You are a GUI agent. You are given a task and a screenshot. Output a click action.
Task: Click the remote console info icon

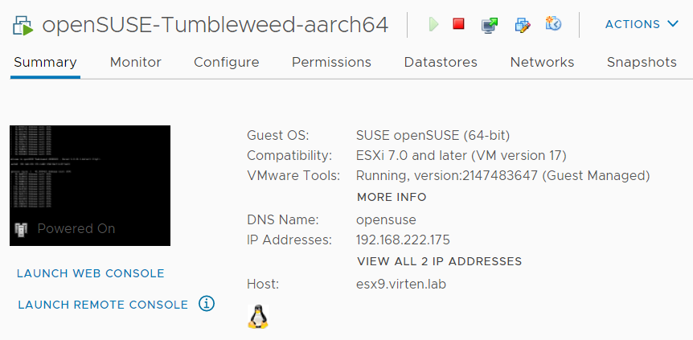point(207,304)
